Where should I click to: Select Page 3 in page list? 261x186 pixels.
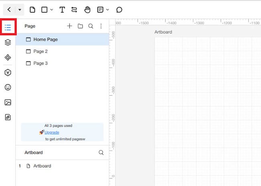click(x=62, y=63)
